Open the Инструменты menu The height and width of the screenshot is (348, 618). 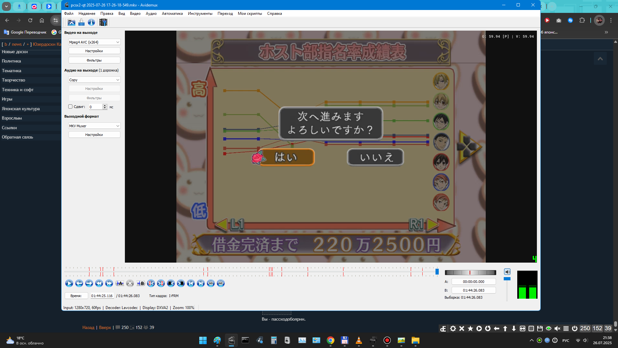200,14
